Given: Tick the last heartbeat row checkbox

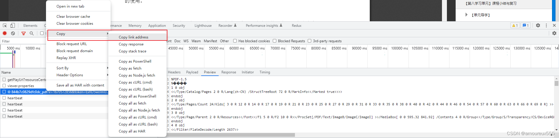Looking at the screenshot, I should tap(4, 116).
